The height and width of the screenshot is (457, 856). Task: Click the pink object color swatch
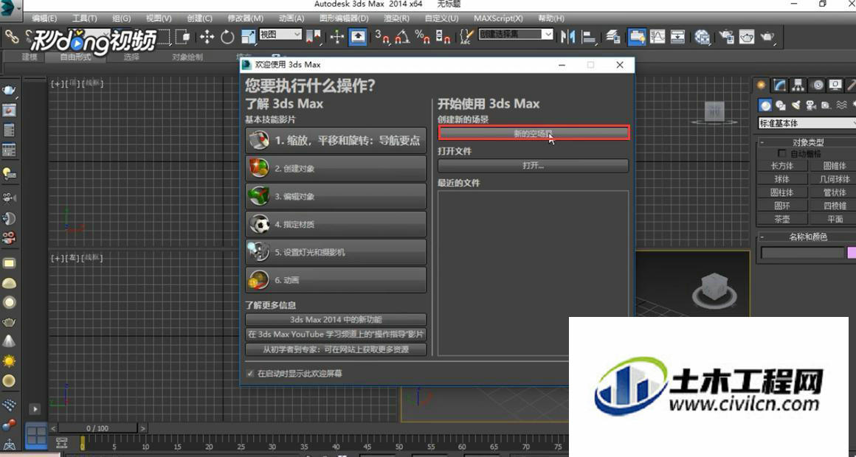click(x=852, y=253)
